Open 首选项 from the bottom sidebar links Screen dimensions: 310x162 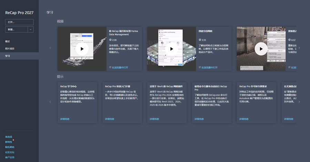point(9,137)
